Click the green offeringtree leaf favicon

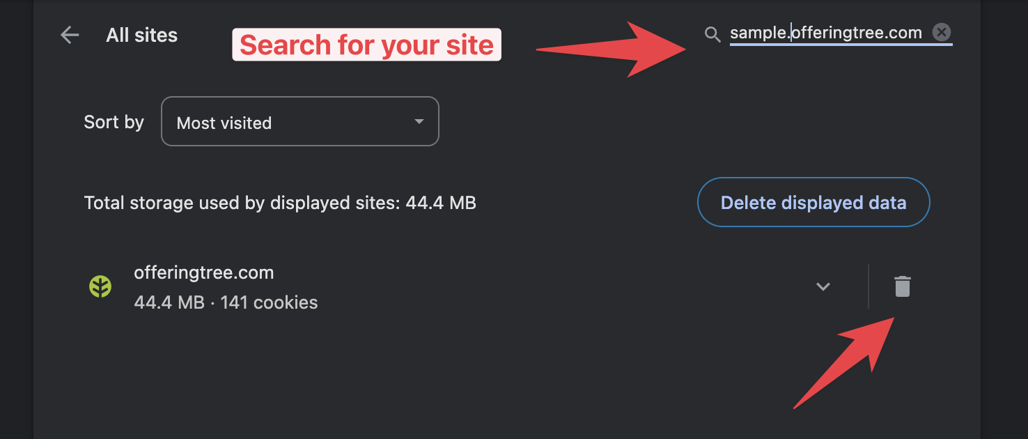pos(100,286)
